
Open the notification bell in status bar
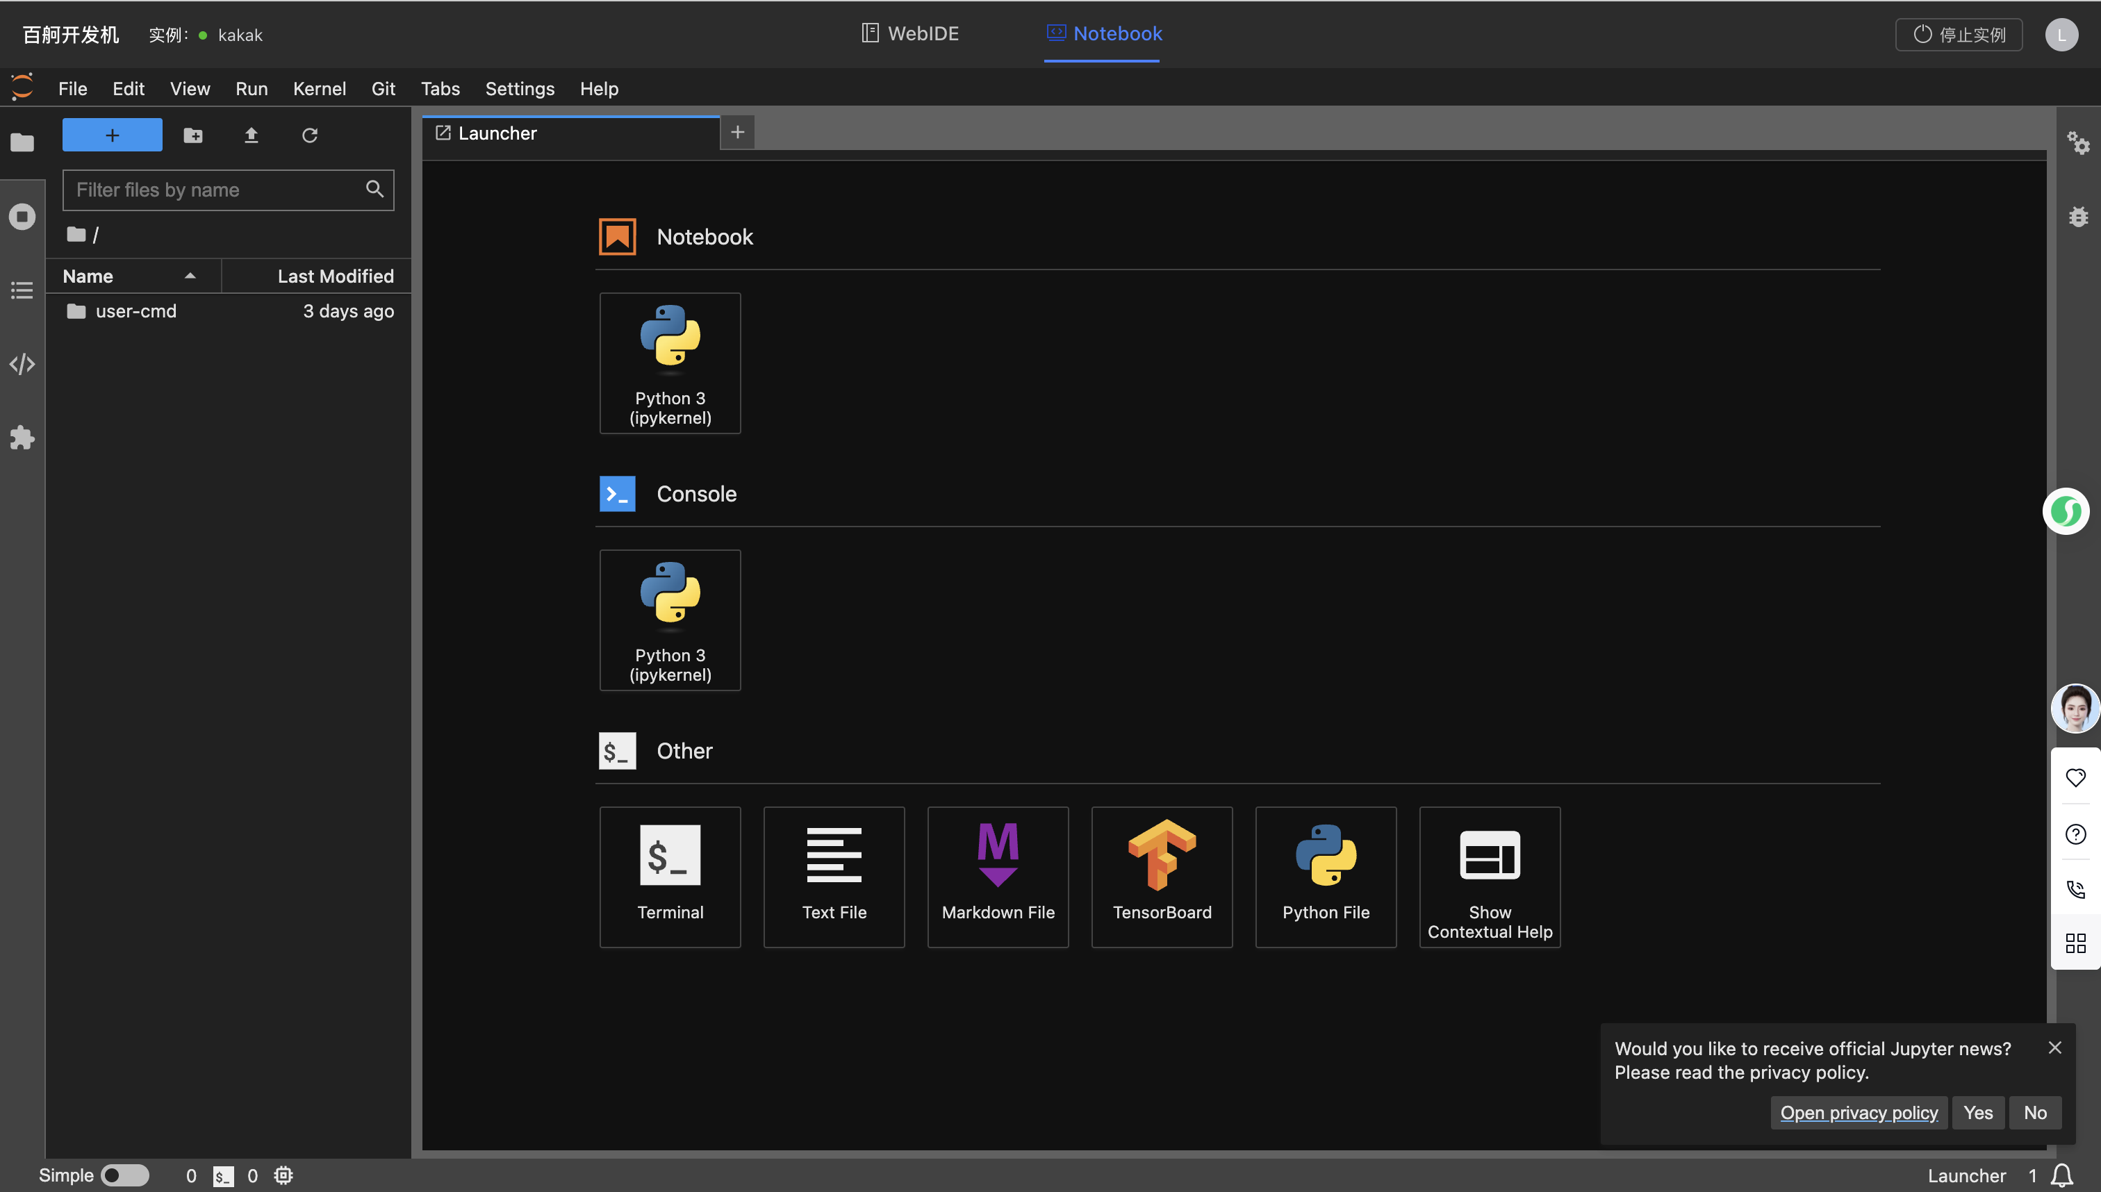[x=2061, y=1175]
